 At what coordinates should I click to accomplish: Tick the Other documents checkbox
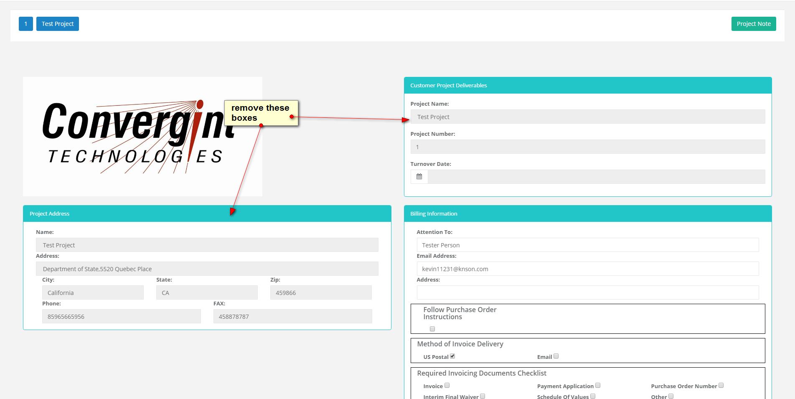click(x=671, y=396)
